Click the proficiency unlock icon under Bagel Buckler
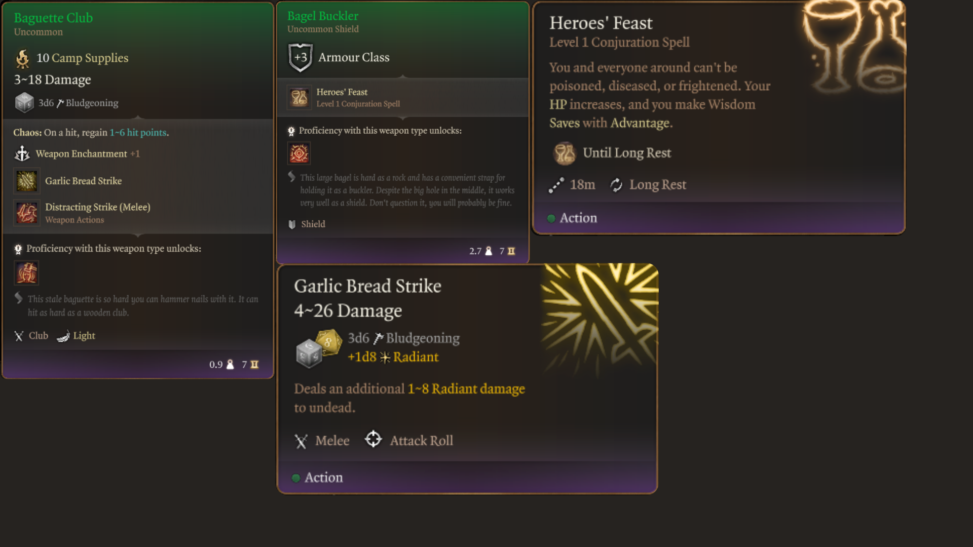Screen dimensions: 973x547 [299, 153]
